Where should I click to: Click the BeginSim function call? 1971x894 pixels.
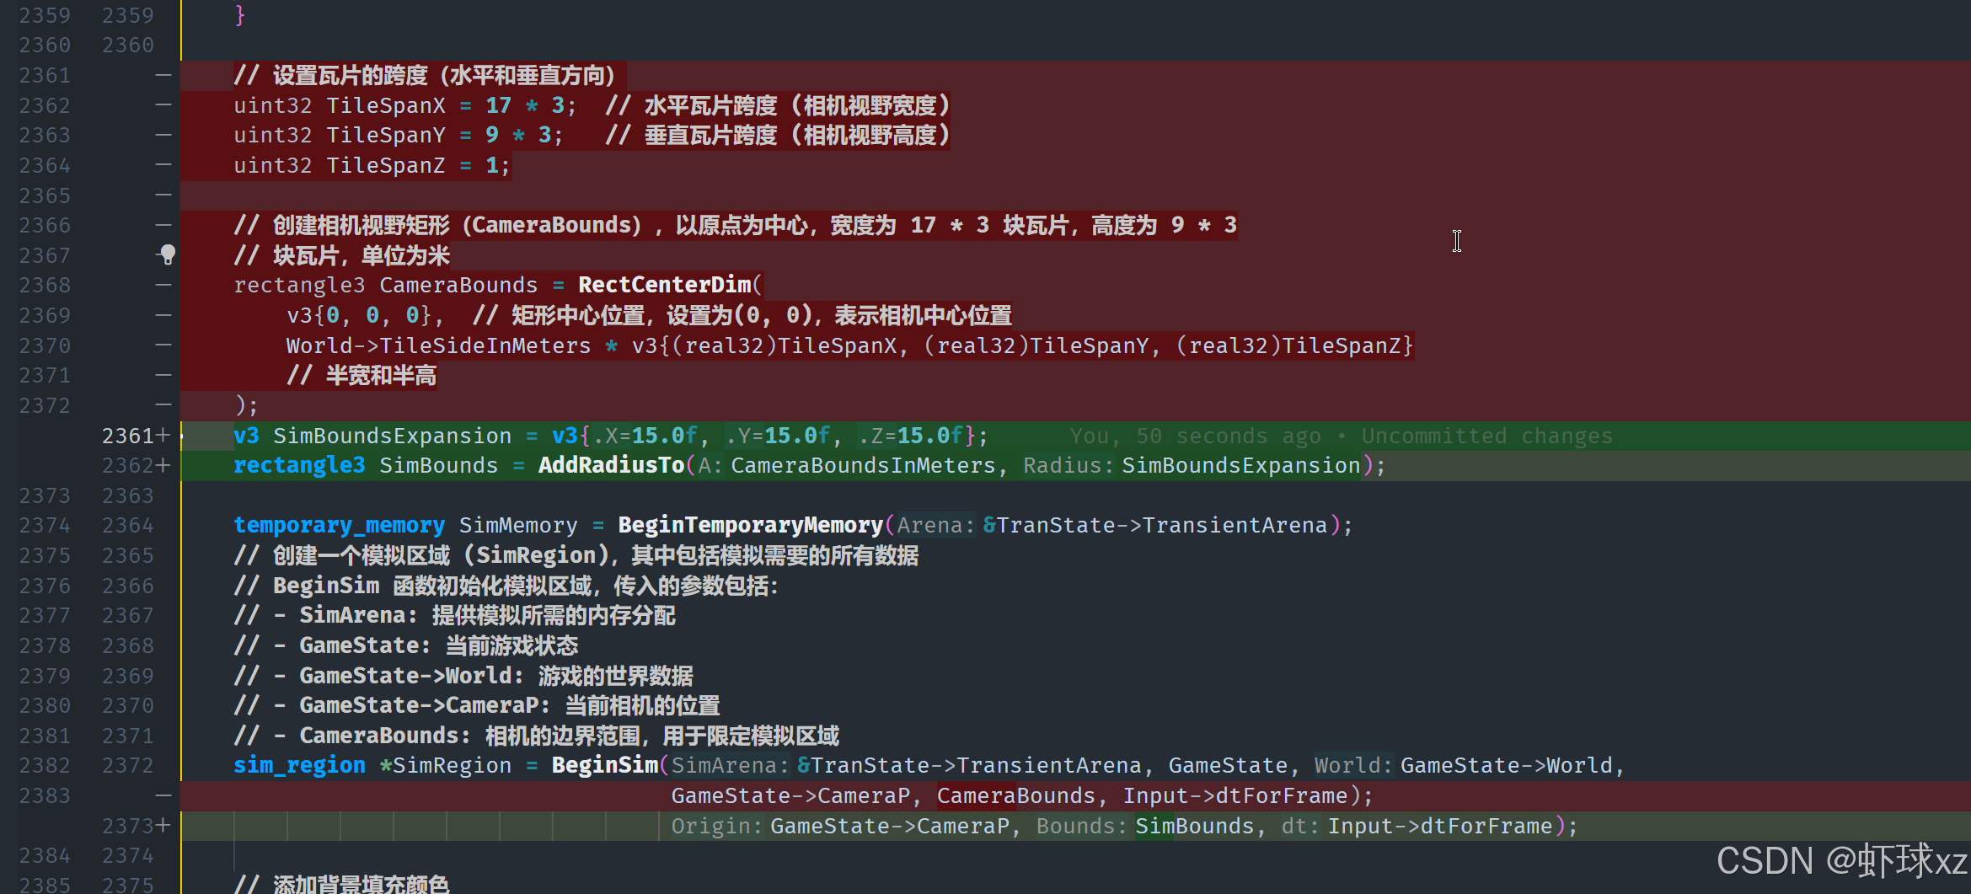604,765
